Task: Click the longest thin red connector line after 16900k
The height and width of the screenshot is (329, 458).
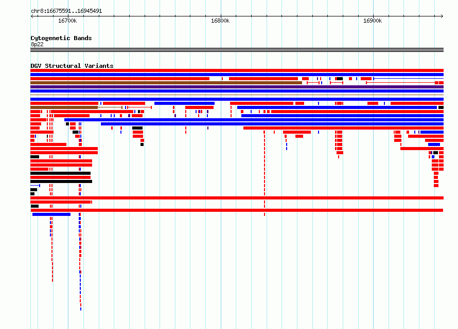Action: pos(400,83)
